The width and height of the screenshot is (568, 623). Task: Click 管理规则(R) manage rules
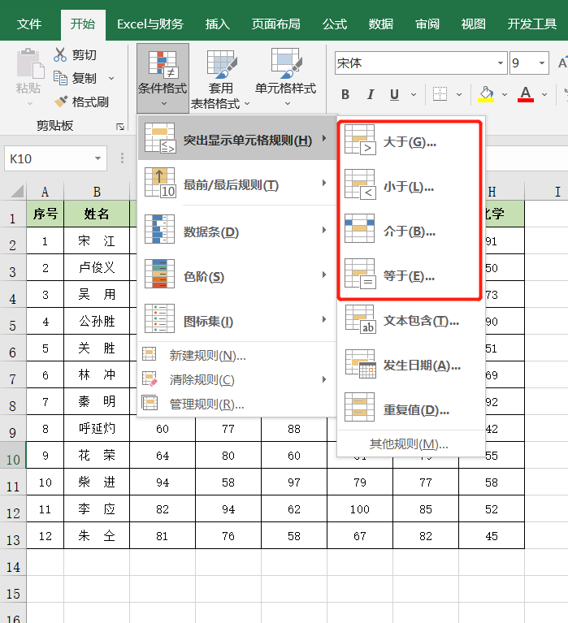tap(237, 405)
